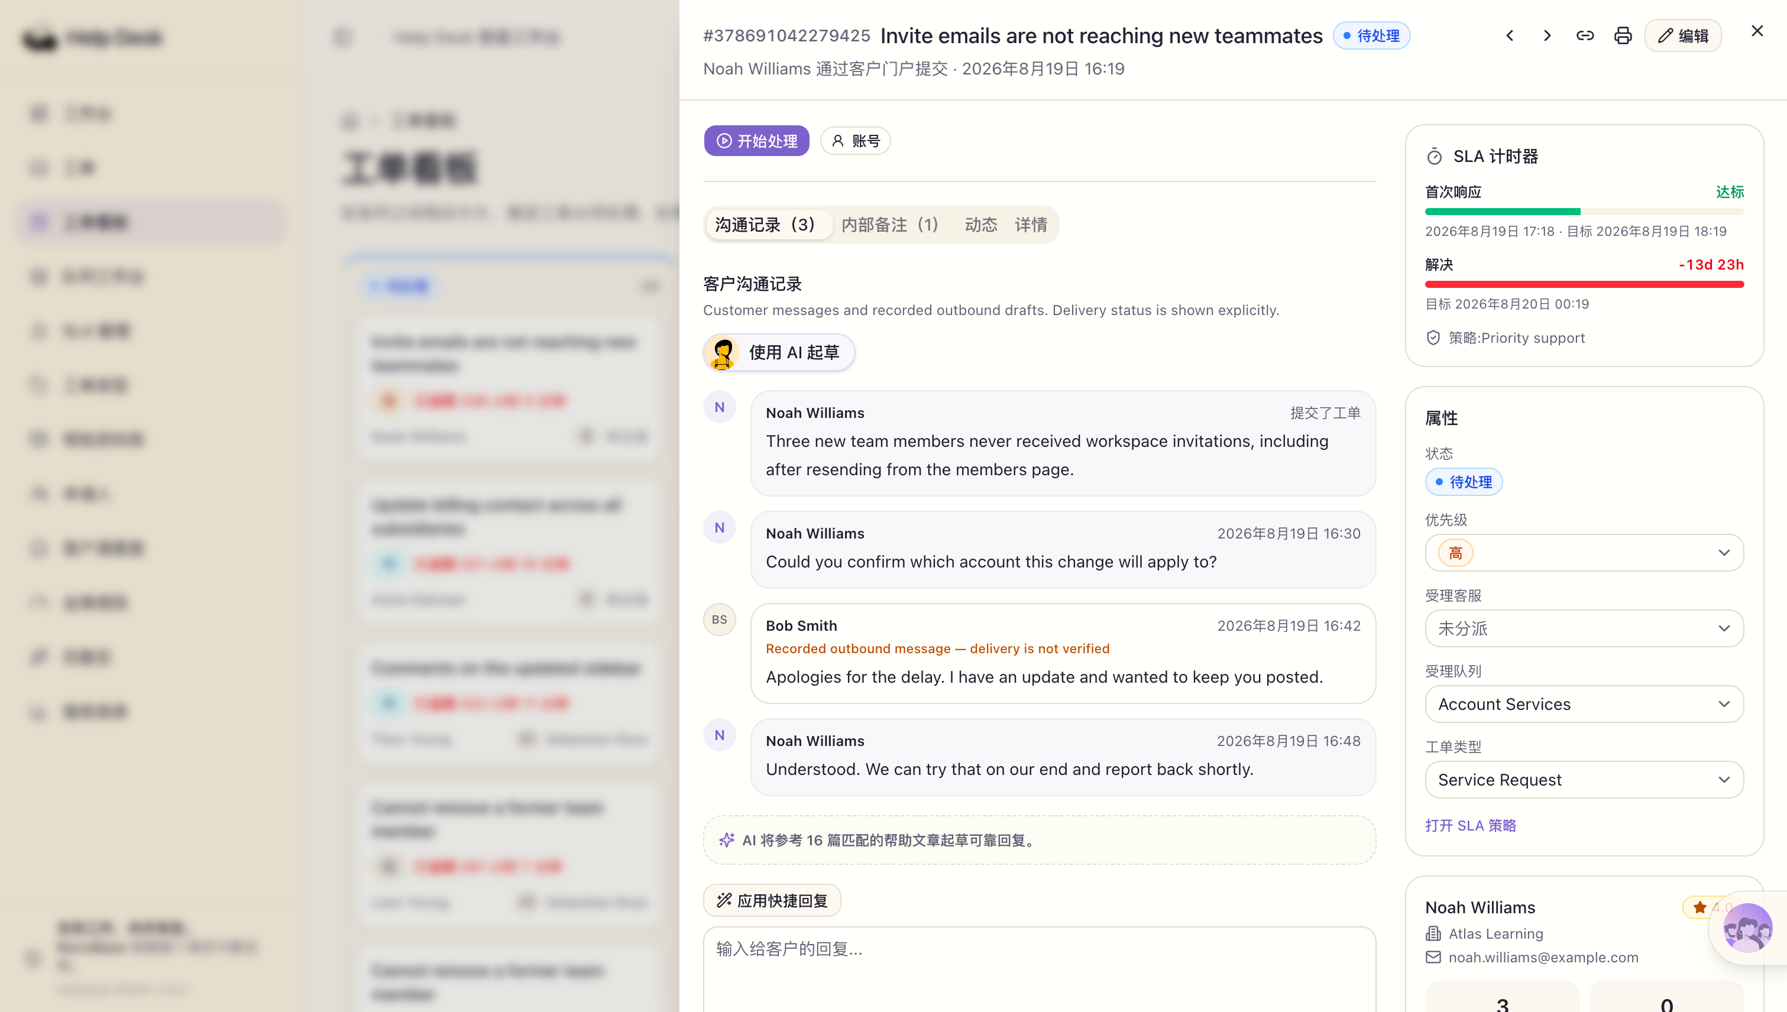
Task: Click the 高 priority tag
Action: pos(1455,554)
